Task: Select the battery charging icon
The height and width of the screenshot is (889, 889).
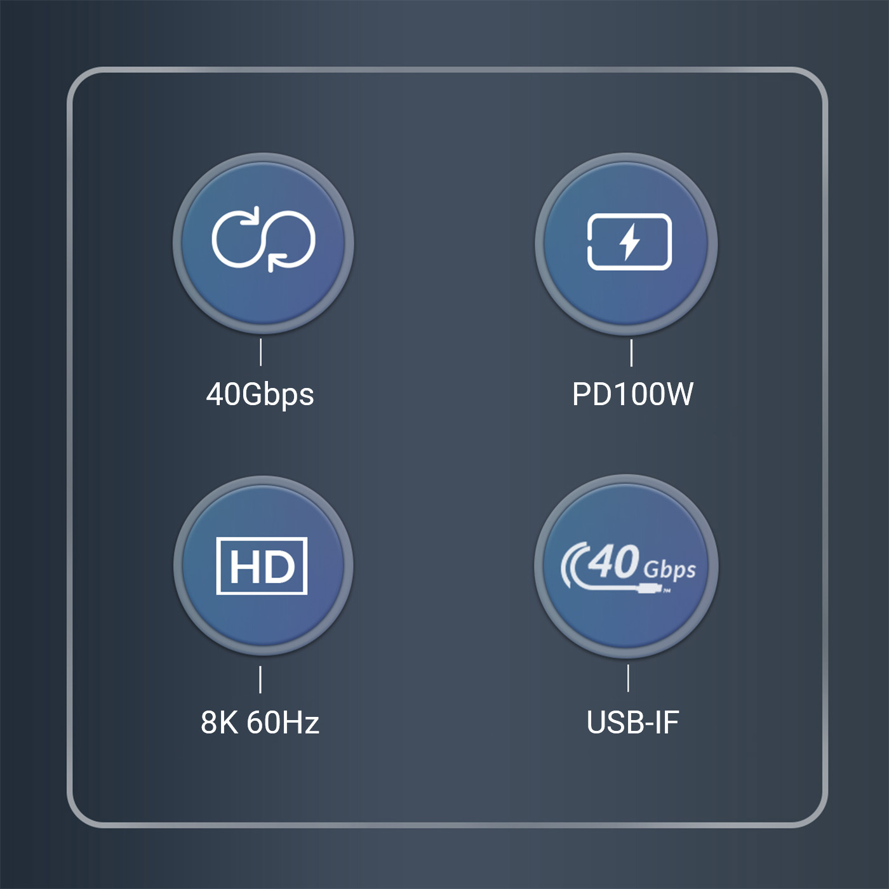Action: pyautogui.click(x=629, y=242)
